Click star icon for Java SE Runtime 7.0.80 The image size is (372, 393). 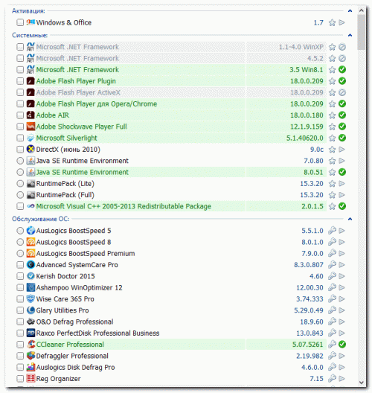pos(332,161)
